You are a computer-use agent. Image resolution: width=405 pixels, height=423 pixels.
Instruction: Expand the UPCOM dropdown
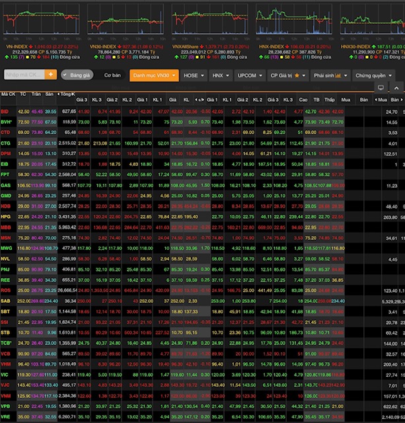click(250, 76)
